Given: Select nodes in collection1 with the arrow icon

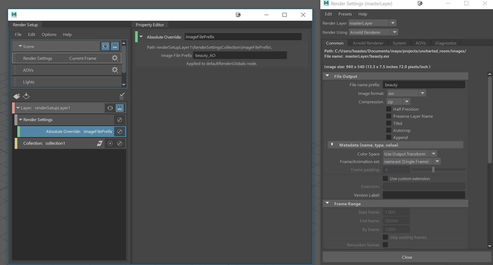Looking at the screenshot, I should 100,143.
